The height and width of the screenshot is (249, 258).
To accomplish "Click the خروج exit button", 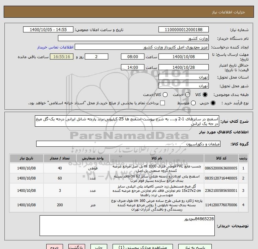I will coord(55,247).
